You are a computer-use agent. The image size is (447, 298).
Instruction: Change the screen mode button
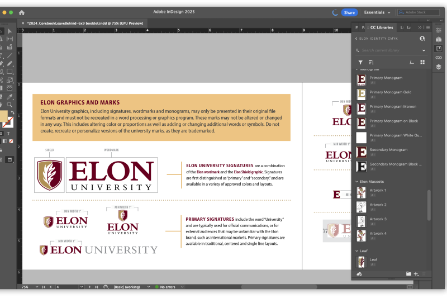(9, 160)
